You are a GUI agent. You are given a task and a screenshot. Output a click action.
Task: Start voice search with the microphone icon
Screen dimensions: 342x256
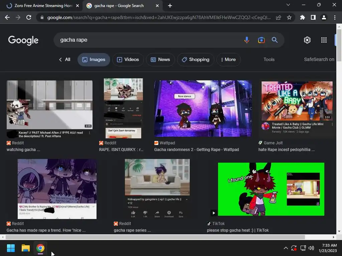247,40
